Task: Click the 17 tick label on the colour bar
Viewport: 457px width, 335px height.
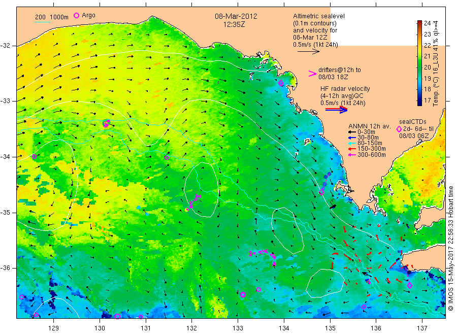Action: (x=427, y=100)
